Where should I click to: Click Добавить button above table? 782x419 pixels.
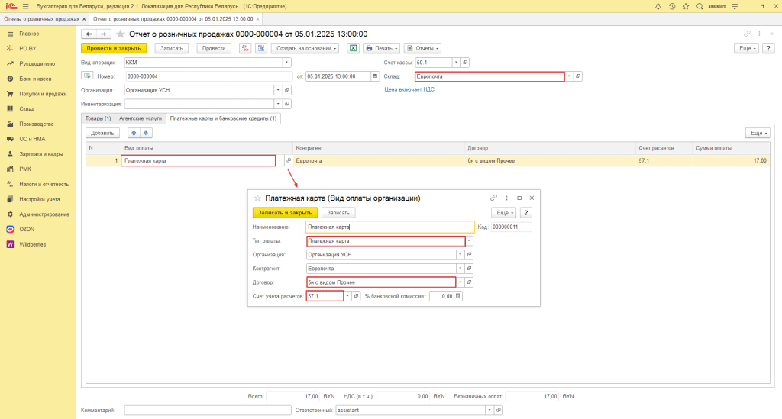102,133
